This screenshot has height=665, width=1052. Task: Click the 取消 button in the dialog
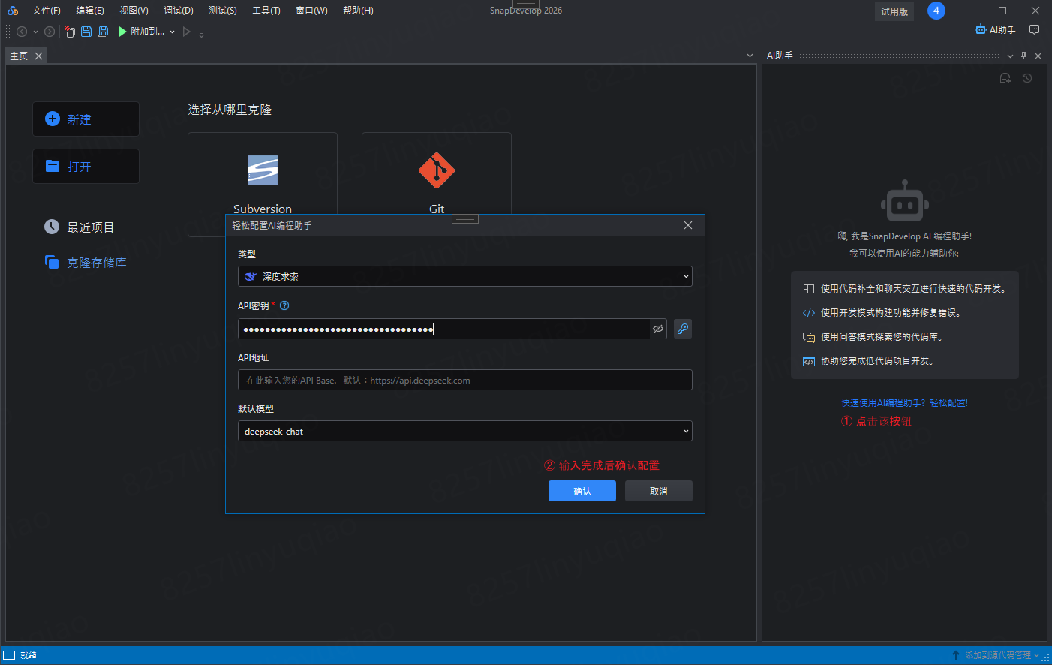click(658, 491)
